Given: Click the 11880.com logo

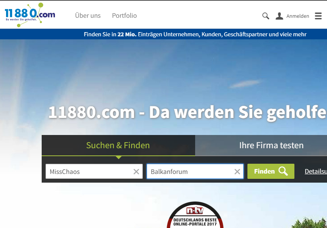Looking at the screenshot, I should (x=30, y=15).
